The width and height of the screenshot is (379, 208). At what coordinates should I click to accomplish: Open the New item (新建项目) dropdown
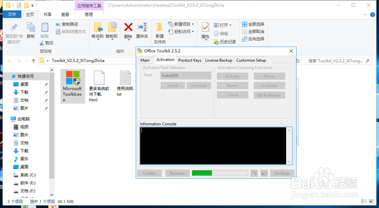(181, 24)
